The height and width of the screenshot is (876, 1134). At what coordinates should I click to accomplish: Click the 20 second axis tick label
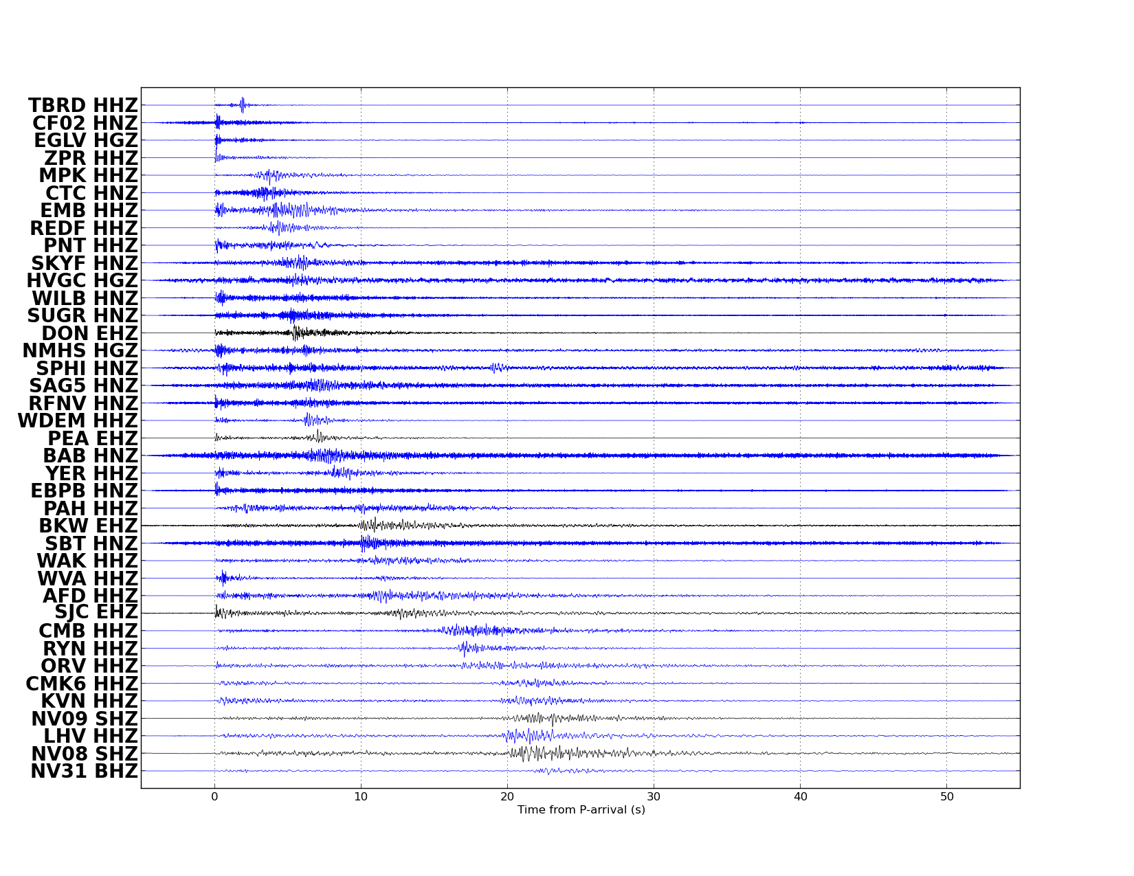point(507,797)
